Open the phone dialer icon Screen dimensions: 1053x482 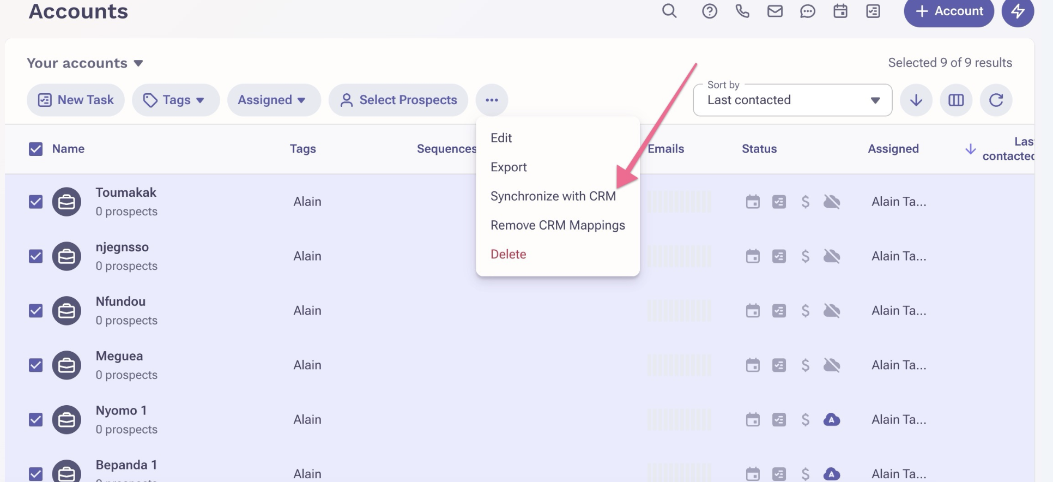coord(742,11)
